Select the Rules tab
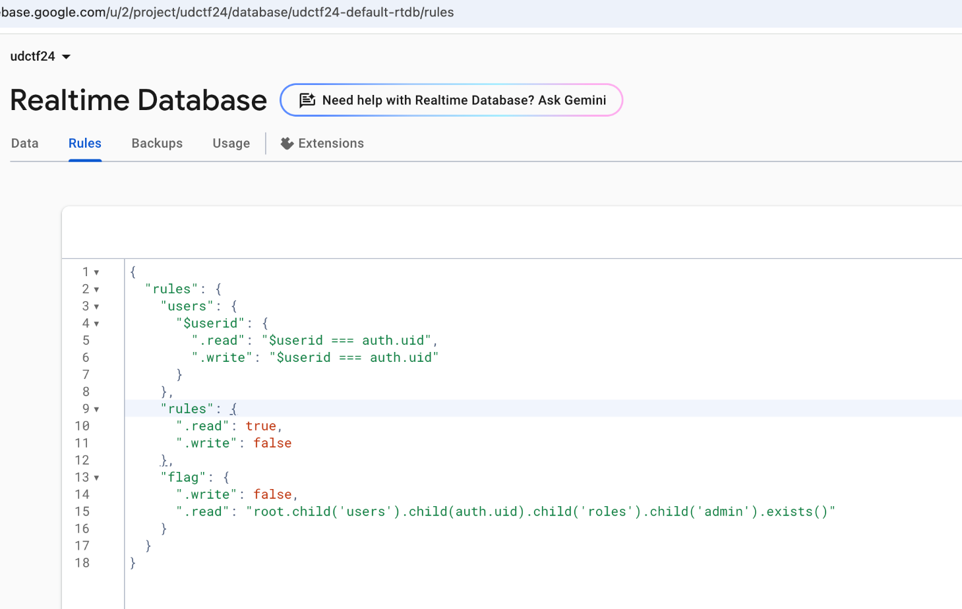The image size is (962, 609). click(x=85, y=143)
